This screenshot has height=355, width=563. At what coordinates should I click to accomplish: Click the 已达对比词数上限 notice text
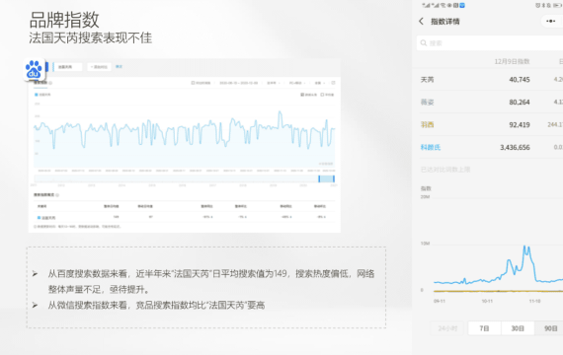(x=445, y=170)
